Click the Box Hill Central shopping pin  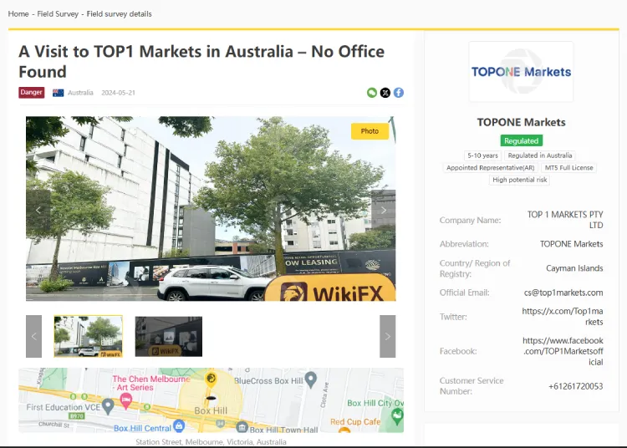click(x=179, y=426)
